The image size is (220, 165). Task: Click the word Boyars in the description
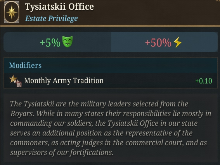point(22,114)
